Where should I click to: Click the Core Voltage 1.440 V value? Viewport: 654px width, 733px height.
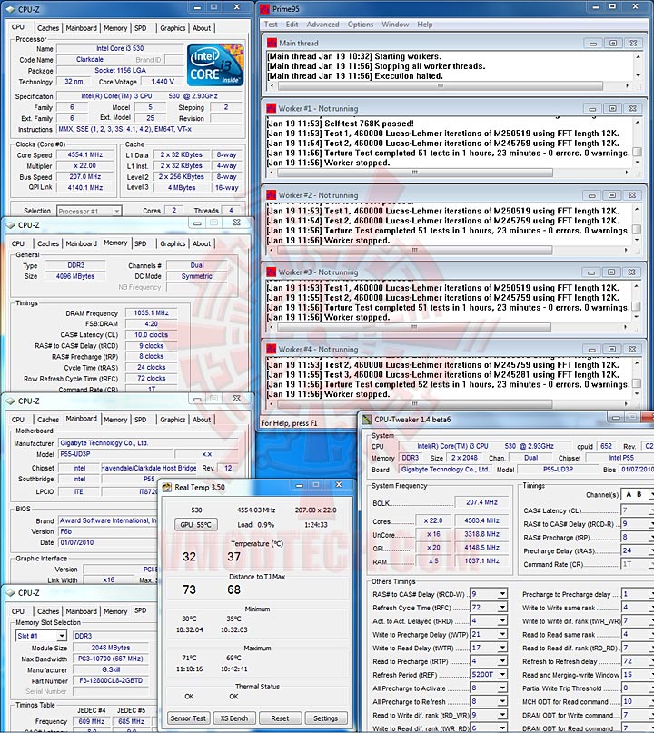click(163, 82)
